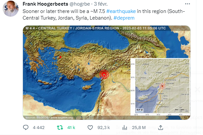Viewport: 203px width, 135px height.
Task: Click the 92,3 k likes count
Action: point(104,127)
